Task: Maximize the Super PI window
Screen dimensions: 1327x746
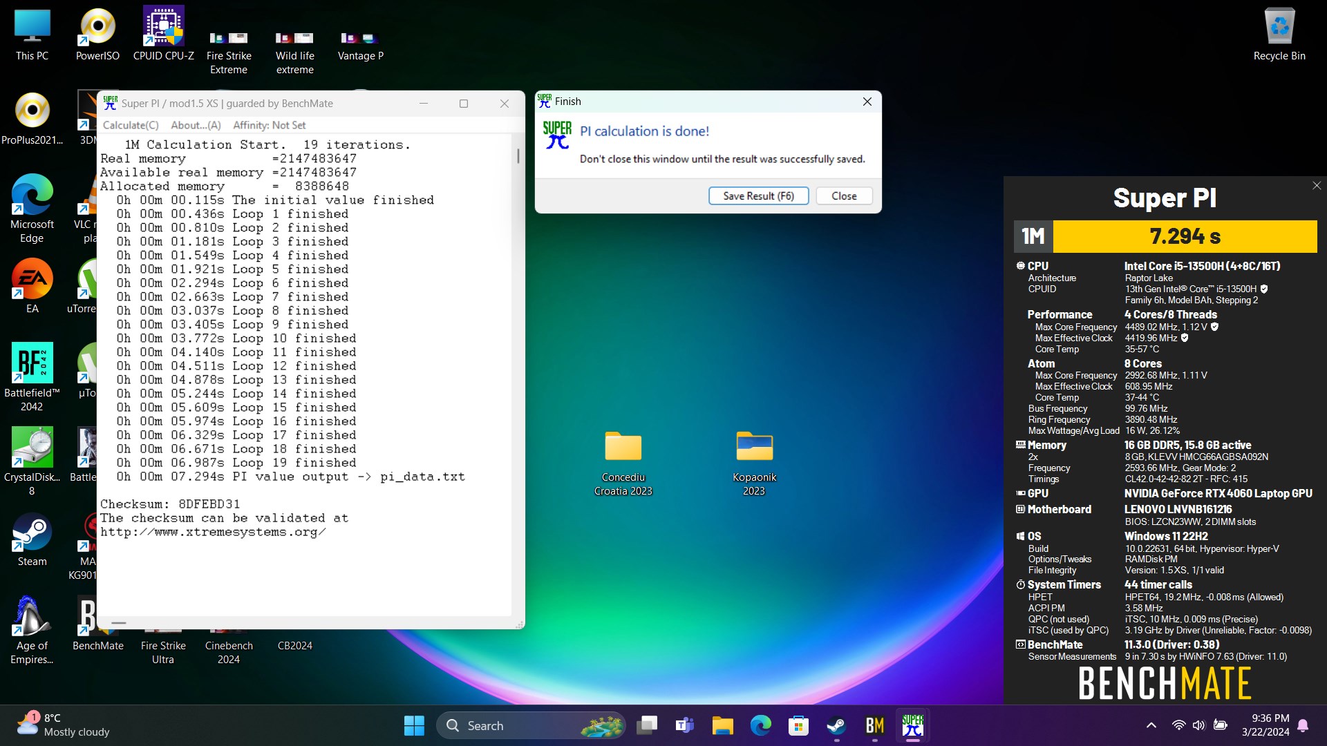Action: tap(464, 104)
